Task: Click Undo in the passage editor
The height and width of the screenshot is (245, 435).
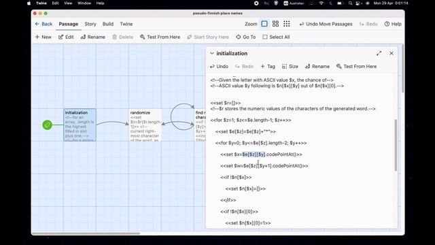Action: [219, 67]
